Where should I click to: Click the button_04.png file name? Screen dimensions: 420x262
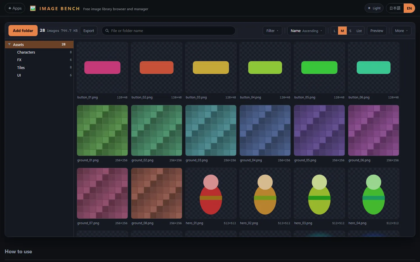(x=251, y=97)
